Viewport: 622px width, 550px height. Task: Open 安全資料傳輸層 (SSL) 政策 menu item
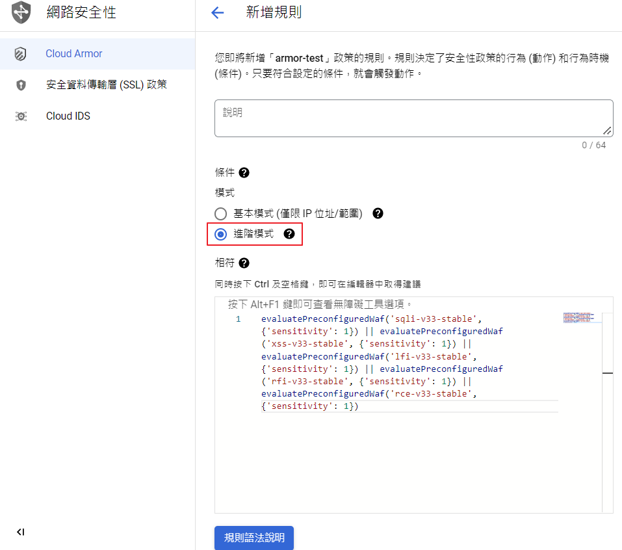coord(107,85)
